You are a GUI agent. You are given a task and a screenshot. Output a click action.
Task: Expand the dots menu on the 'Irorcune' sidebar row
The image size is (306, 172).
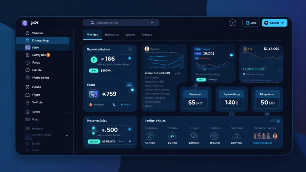point(67,128)
